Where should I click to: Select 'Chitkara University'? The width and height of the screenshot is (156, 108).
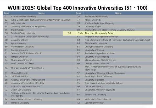pos(93,87)
